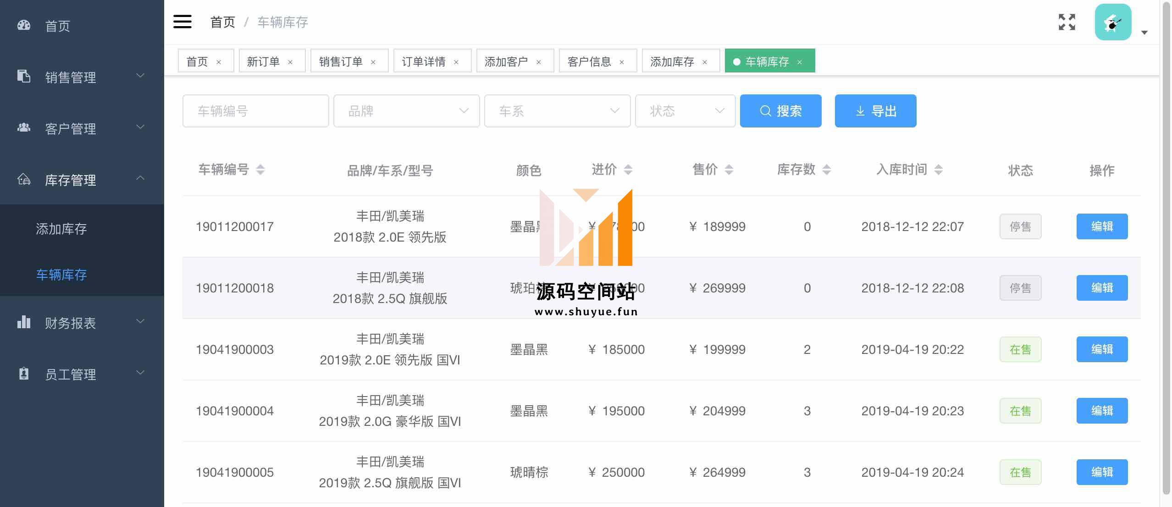Click the user avatar image
This screenshot has height=507, width=1172.
tap(1113, 22)
